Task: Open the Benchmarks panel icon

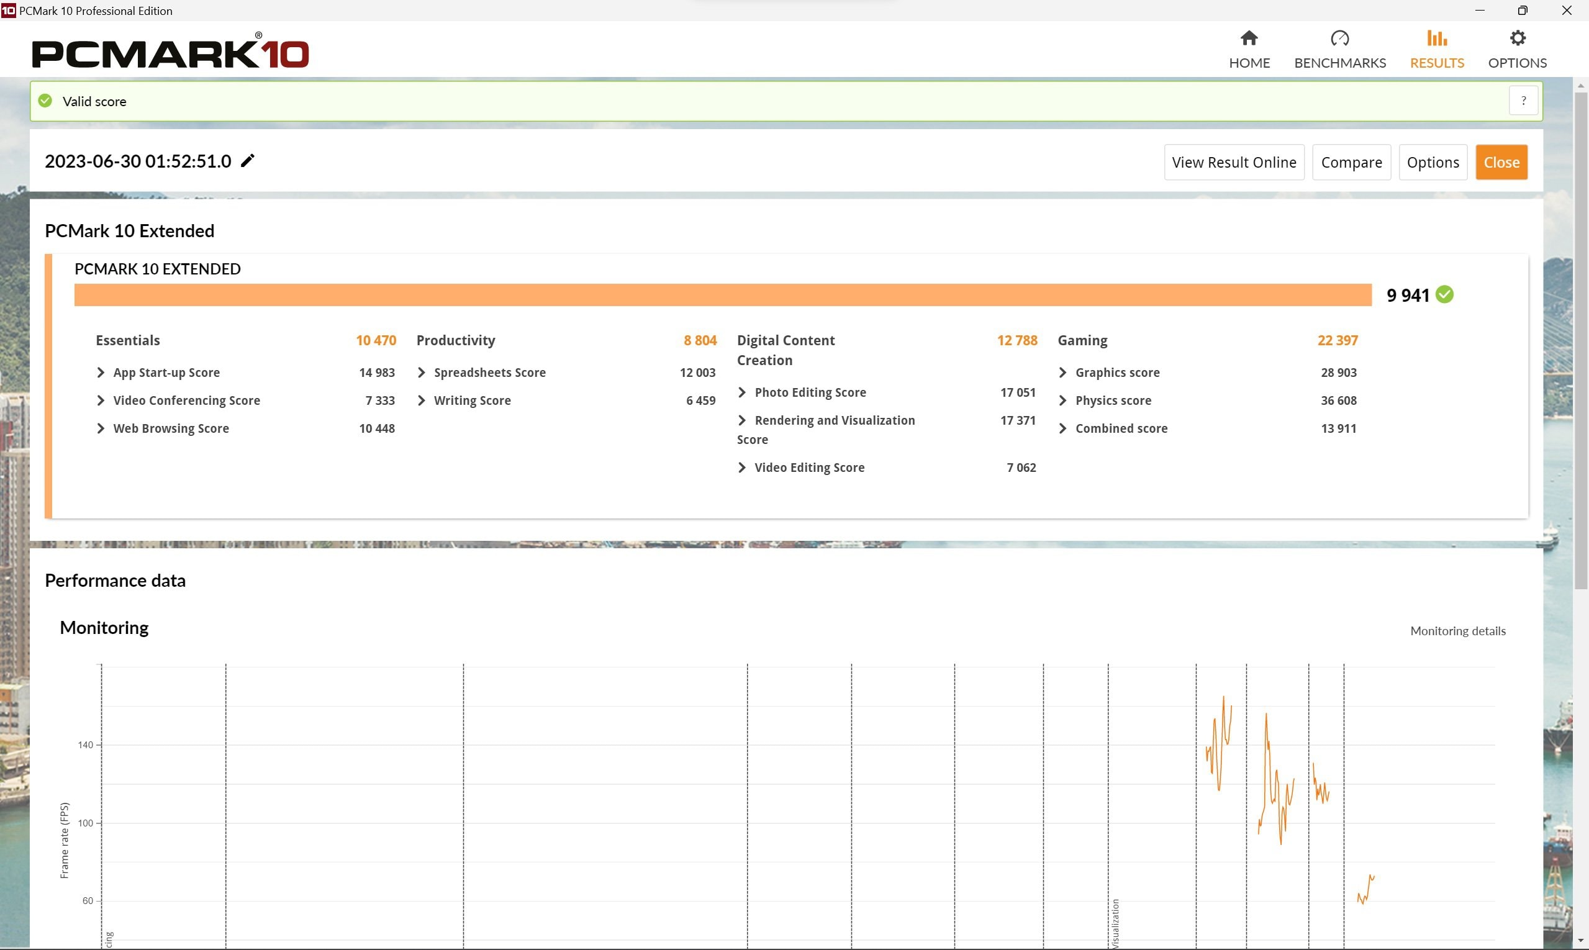Action: coord(1339,37)
